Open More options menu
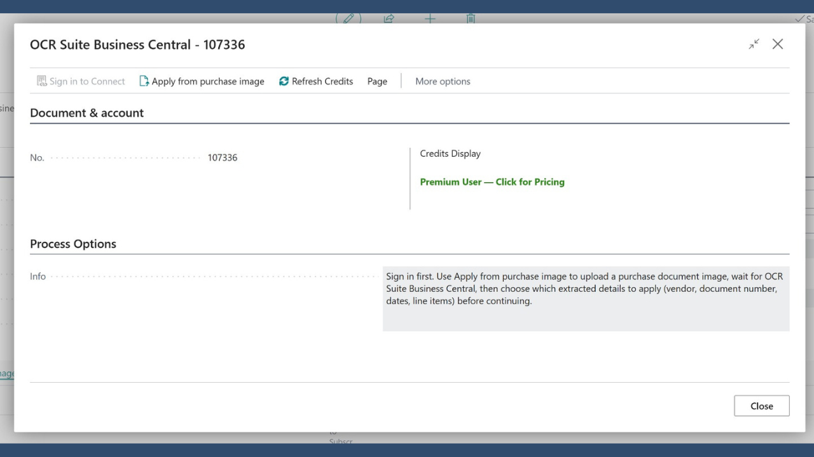This screenshot has width=814, height=457. (x=443, y=81)
